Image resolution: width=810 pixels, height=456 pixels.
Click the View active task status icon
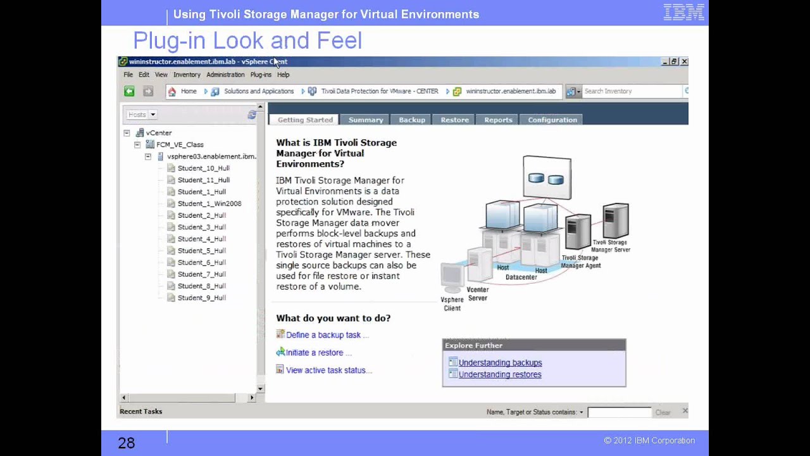[280, 369]
